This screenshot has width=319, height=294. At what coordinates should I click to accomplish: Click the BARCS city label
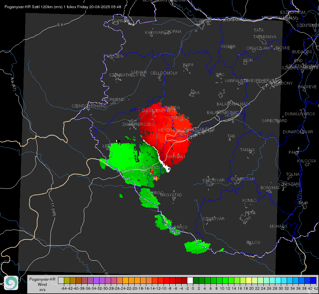click(181, 227)
